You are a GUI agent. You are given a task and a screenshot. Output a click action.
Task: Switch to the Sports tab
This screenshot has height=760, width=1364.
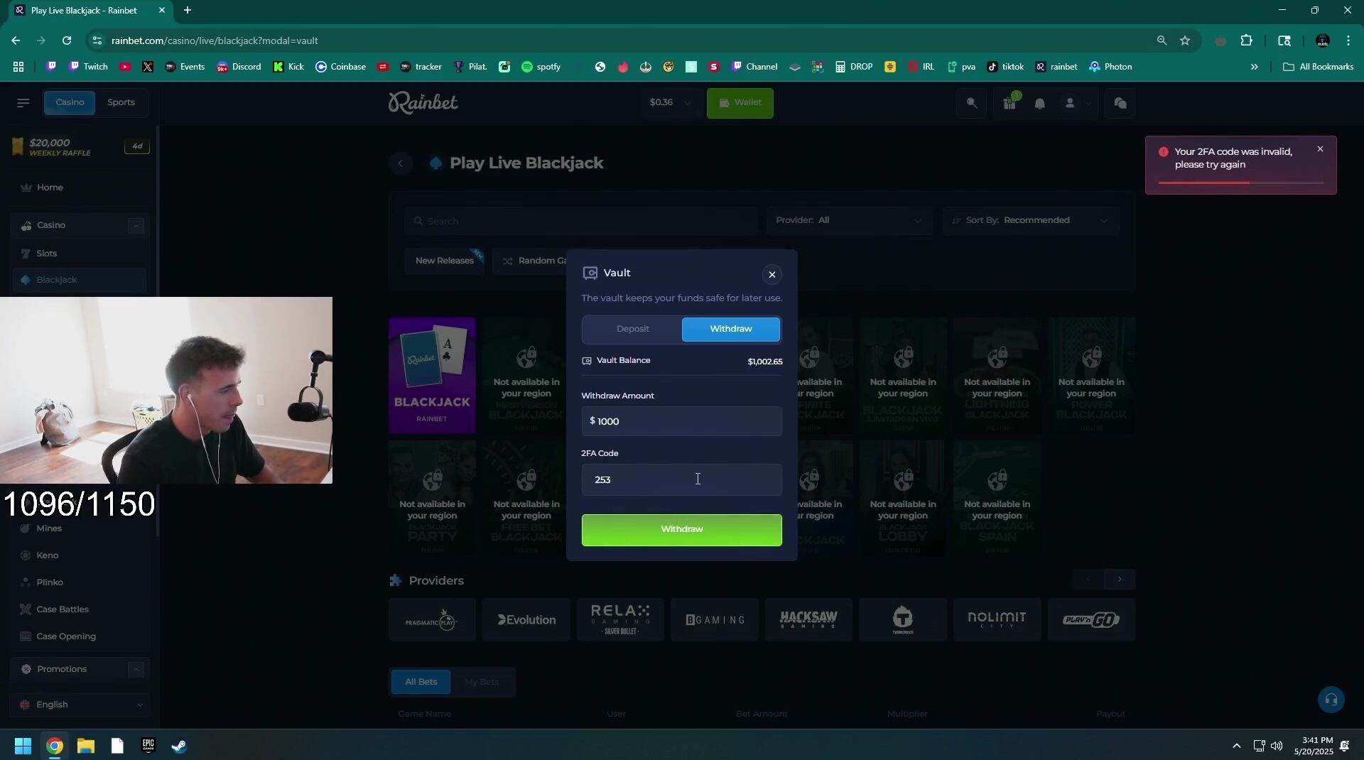[121, 102]
